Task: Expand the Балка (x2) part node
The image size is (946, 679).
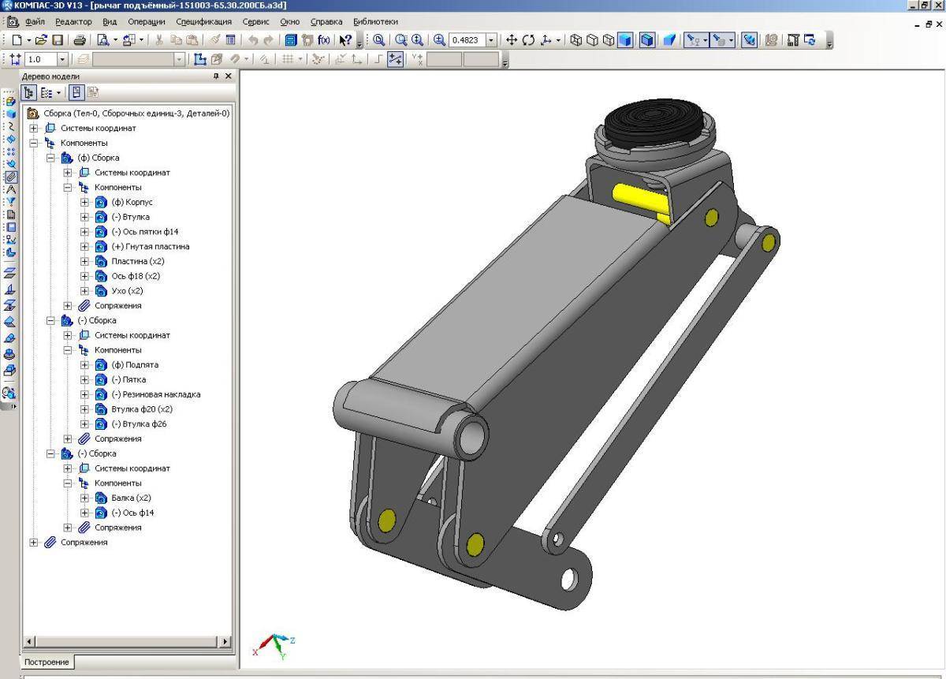Action: [84, 498]
